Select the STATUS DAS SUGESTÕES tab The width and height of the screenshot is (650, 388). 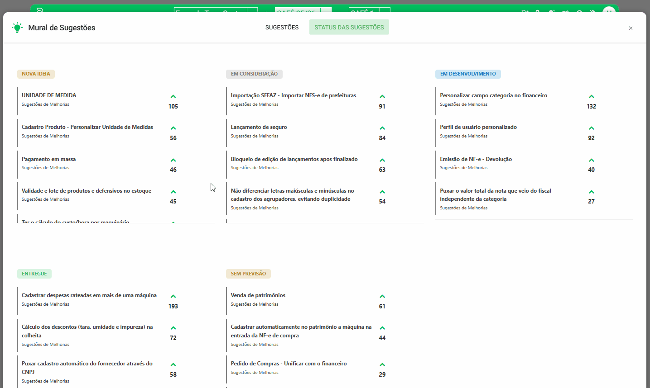349,27
